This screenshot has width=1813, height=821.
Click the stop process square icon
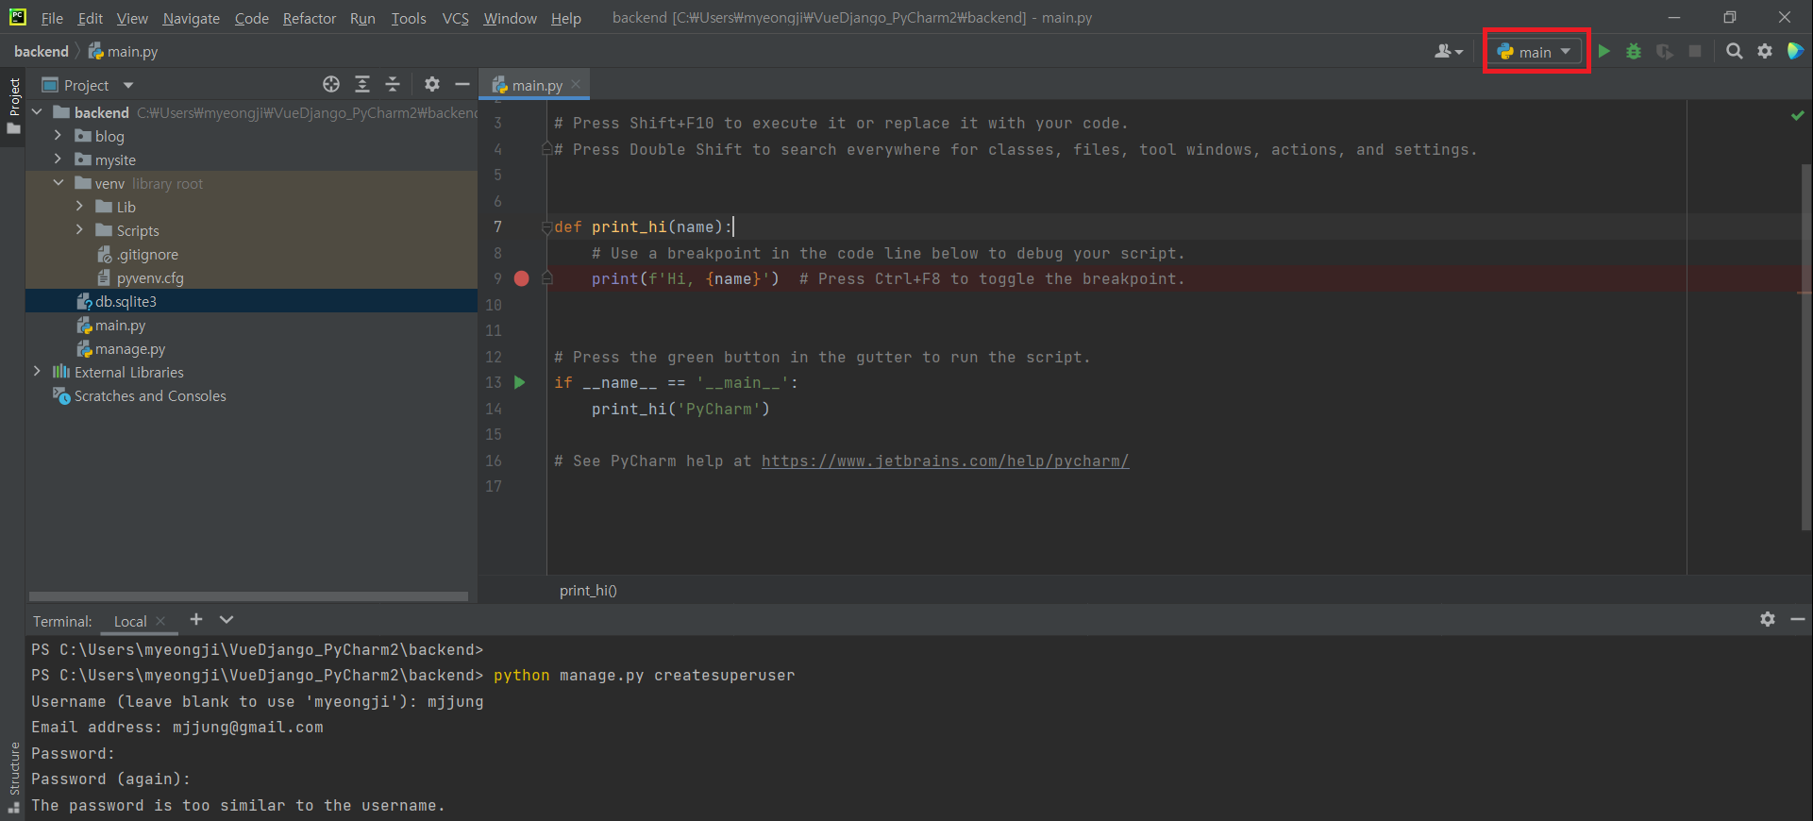point(1695,51)
